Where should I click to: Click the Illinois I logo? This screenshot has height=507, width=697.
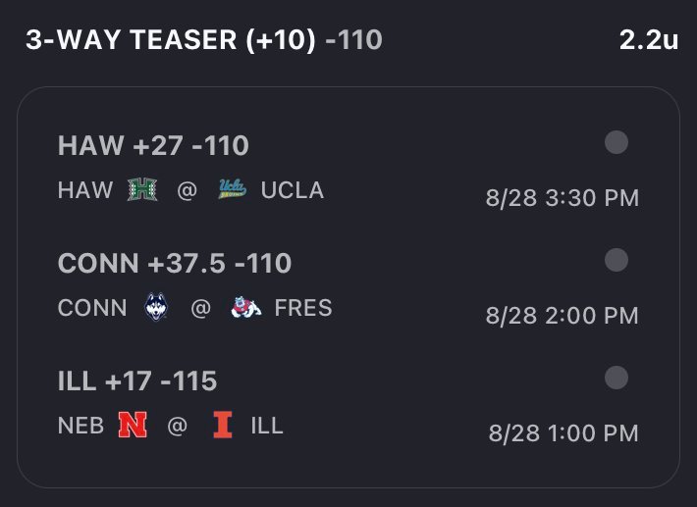click(223, 425)
